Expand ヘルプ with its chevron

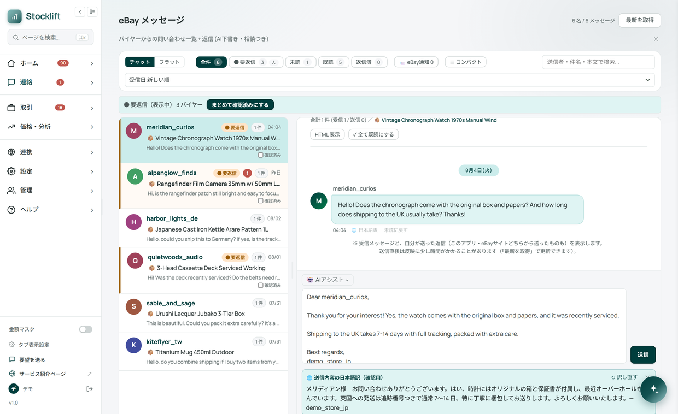(x=92, y=210)
